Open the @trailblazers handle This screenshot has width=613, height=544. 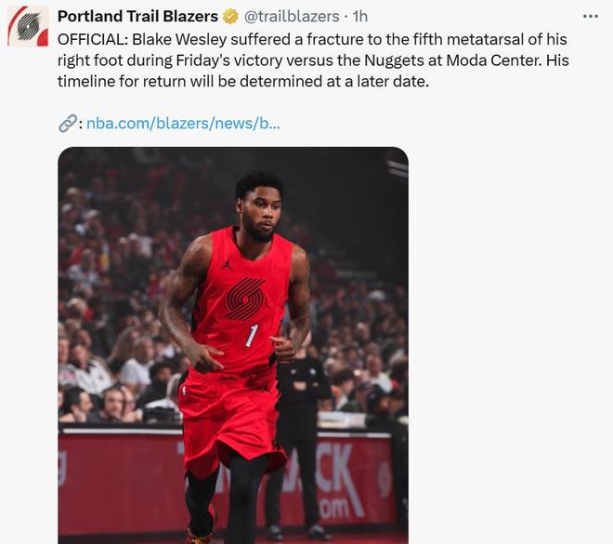click(x=292, y=17)
